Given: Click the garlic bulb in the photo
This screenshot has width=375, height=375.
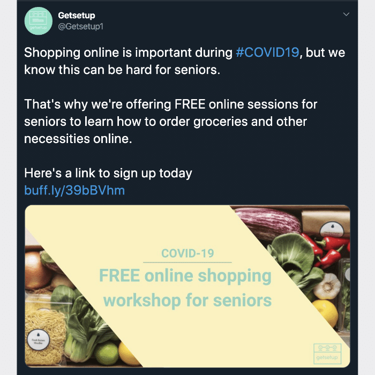Looking at the screenshot, I should tap(327, 286).
